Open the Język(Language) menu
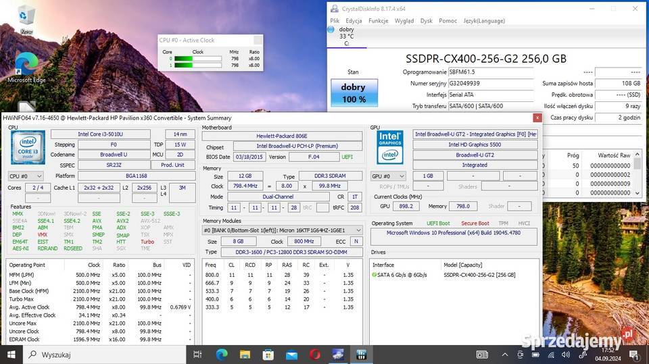649x364 pixels. click(x=484, y=21)
